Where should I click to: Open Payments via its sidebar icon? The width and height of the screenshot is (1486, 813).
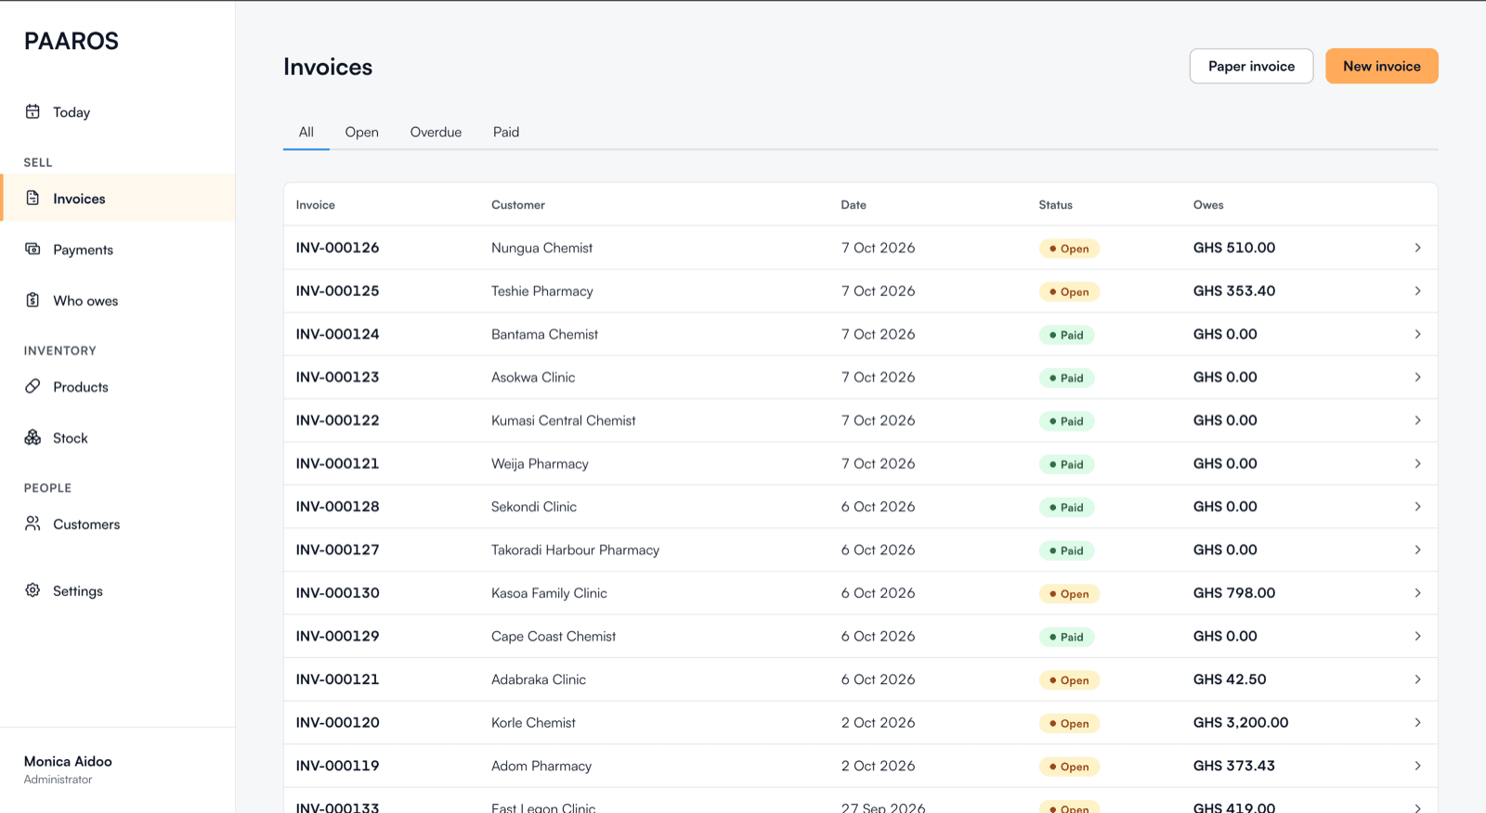click(x=33, y=249)
